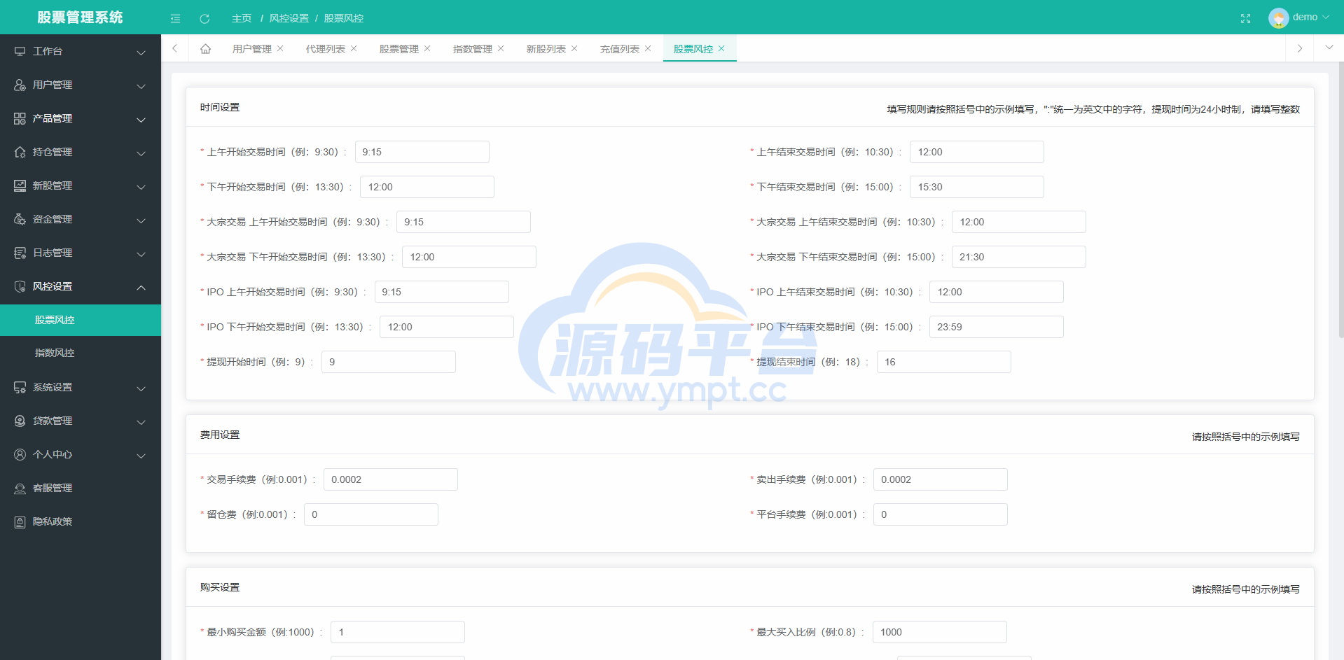Close the 充值列表 tab
The image size is (1344, 660).
click(x=648, y=48)
